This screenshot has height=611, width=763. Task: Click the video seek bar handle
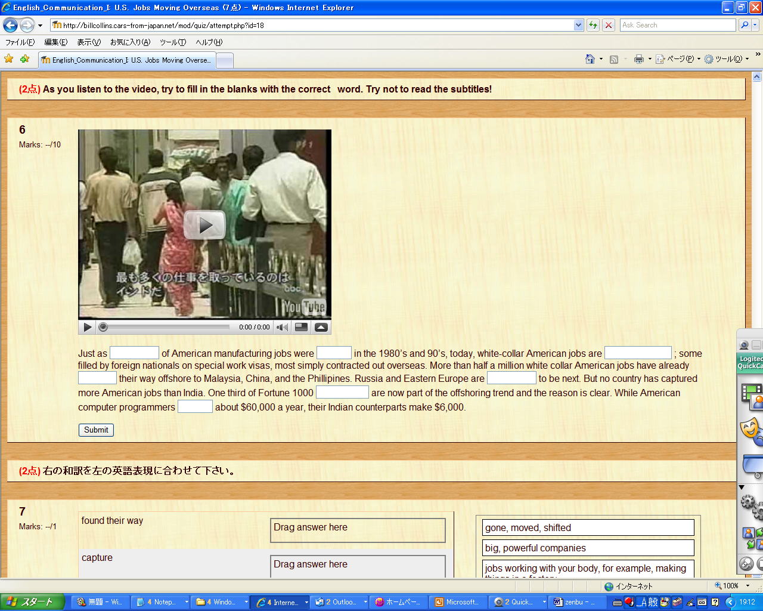click(x=103, y=327)
